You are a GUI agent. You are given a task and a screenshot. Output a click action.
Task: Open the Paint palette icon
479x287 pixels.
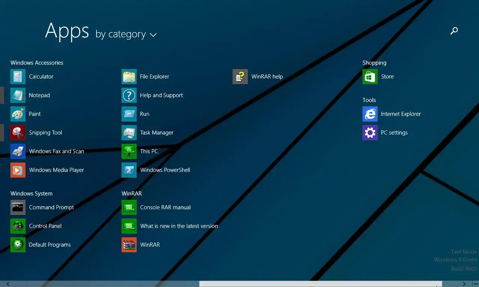[x=18, y=114]
